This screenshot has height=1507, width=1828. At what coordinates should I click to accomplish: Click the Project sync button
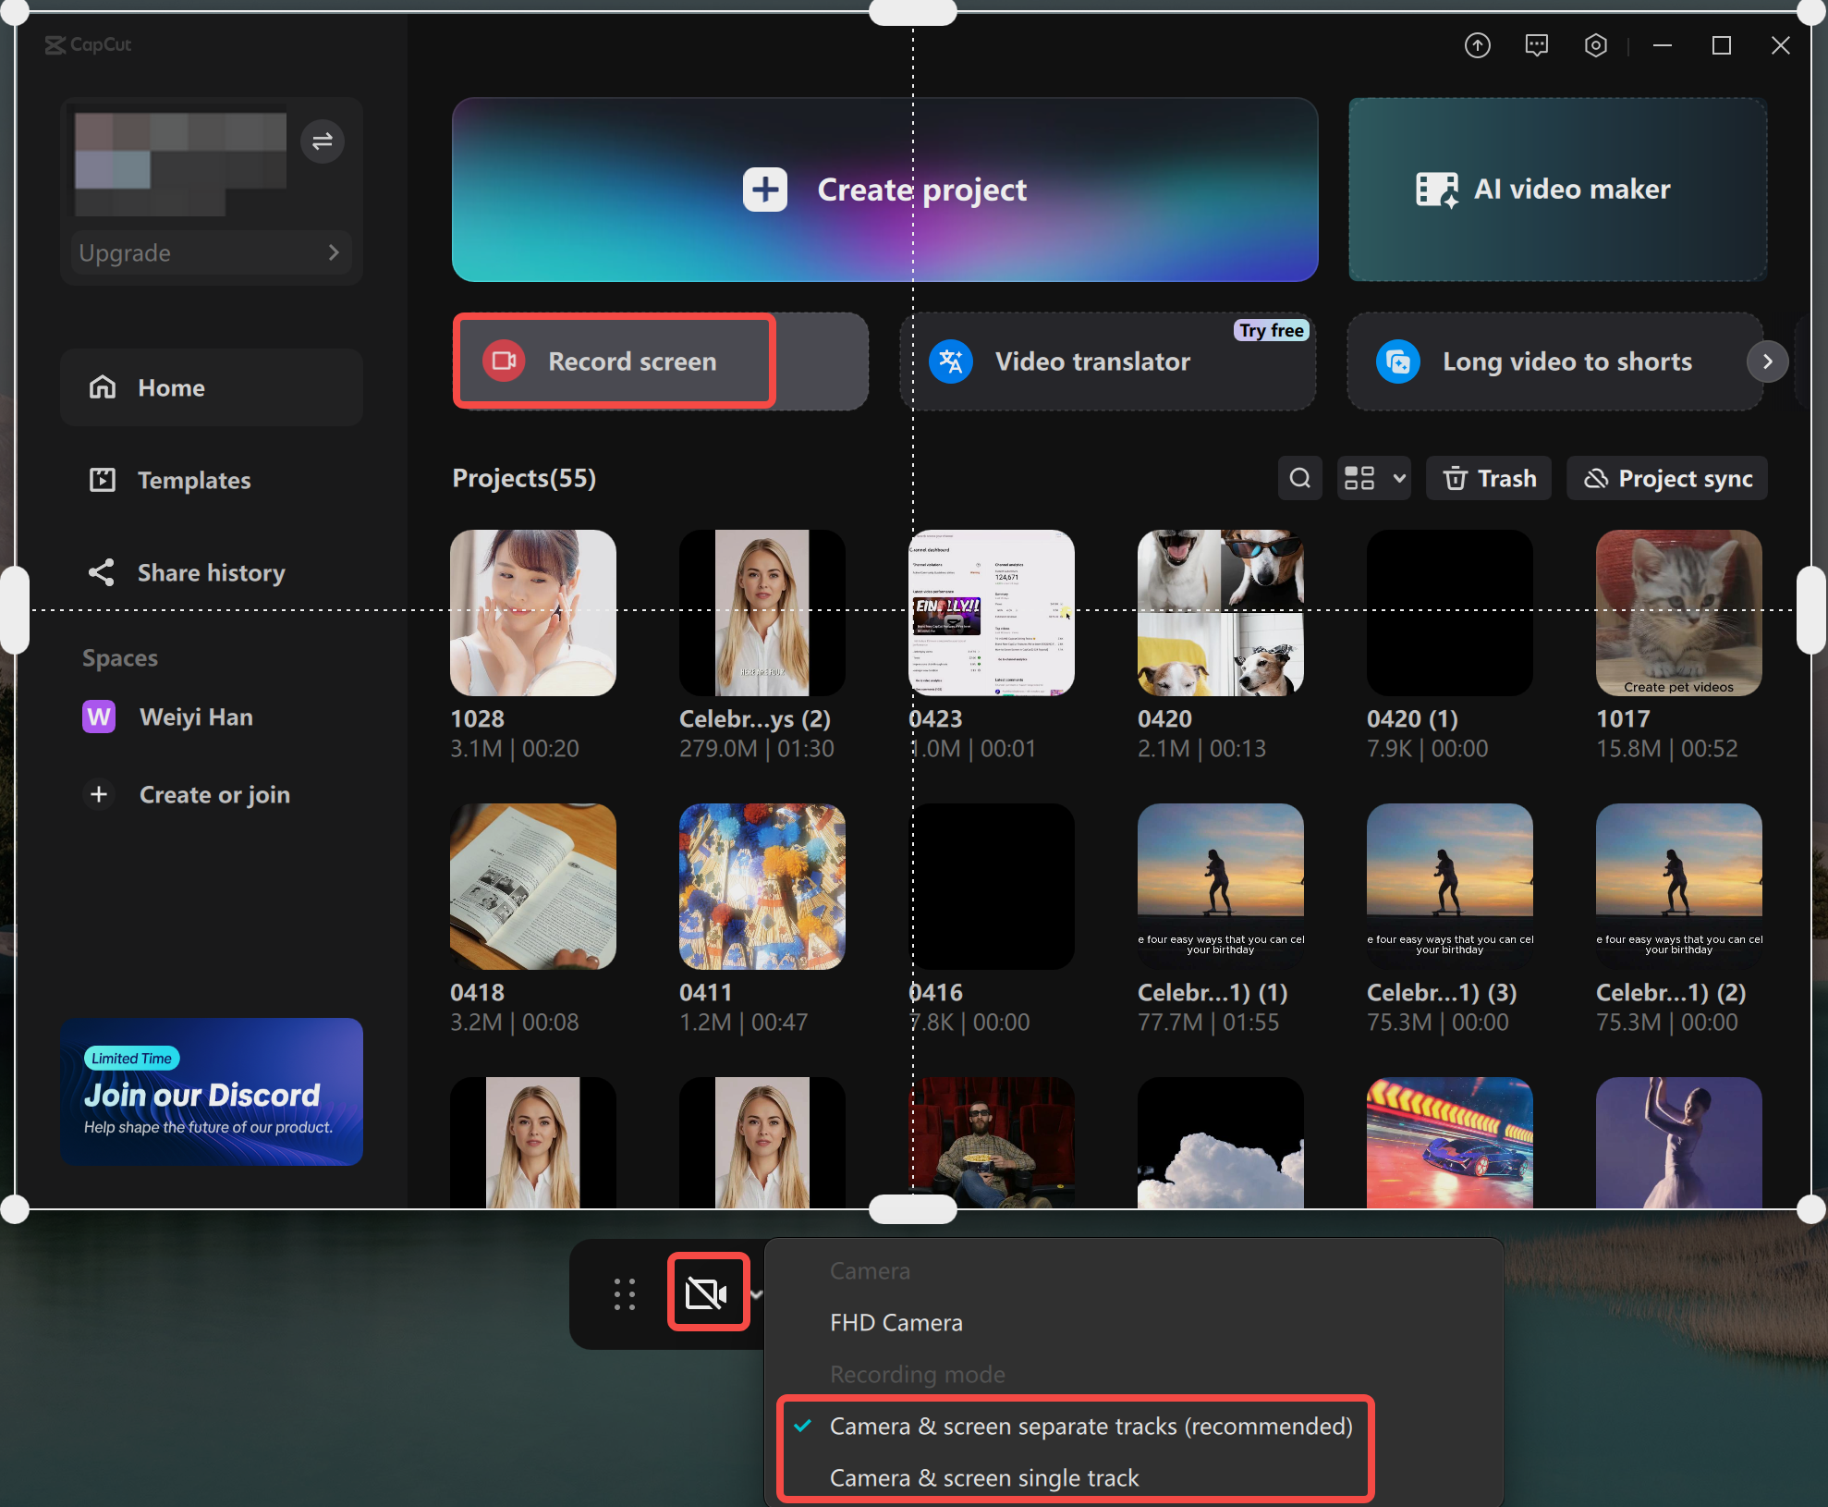[1666, 478]
